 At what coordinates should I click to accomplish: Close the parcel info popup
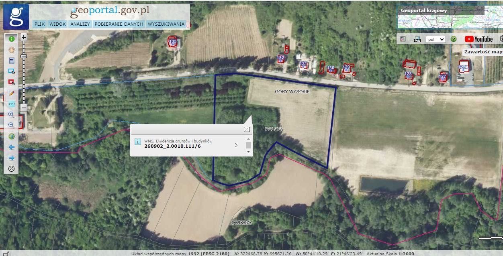[247, 129]
